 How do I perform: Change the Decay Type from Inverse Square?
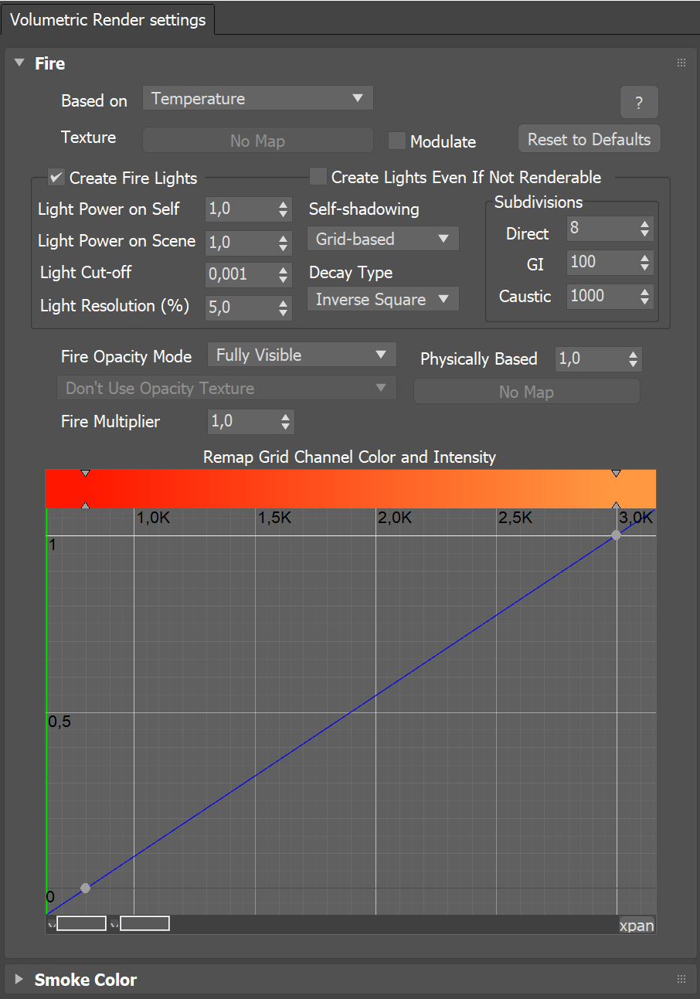point(382,299)
